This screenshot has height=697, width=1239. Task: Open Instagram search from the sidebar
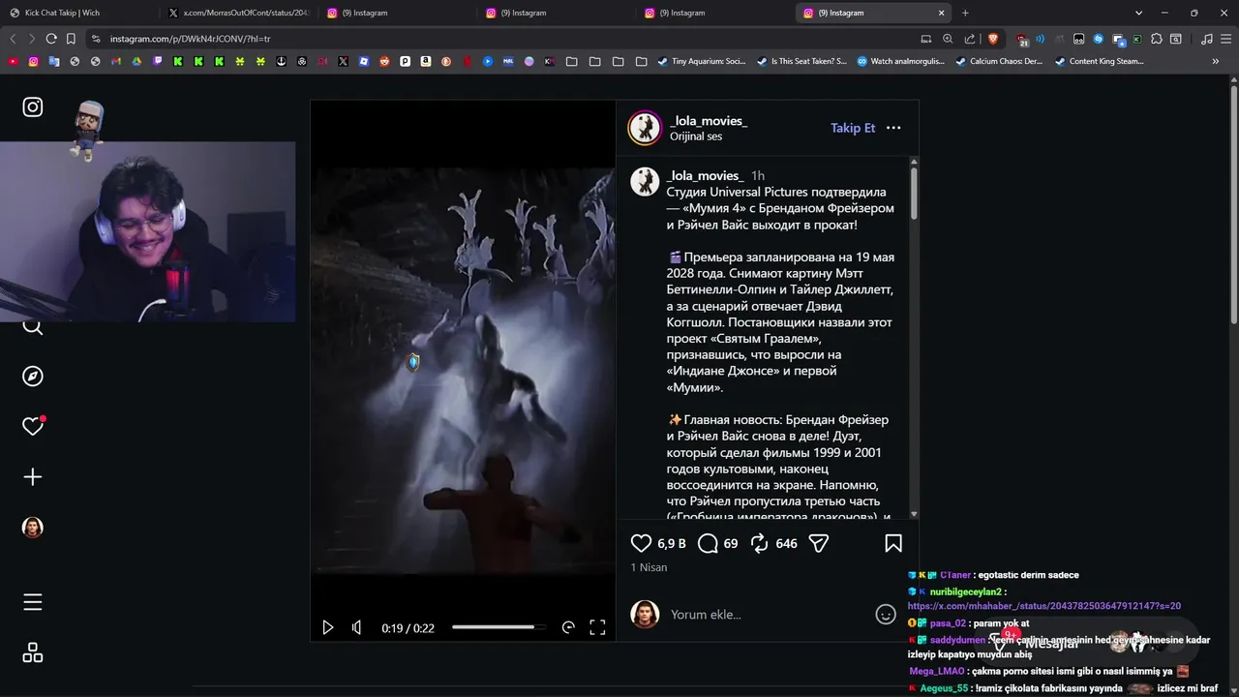click(x=33, y=326)
